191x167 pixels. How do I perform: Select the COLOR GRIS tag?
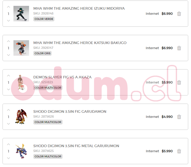point(42,53)
